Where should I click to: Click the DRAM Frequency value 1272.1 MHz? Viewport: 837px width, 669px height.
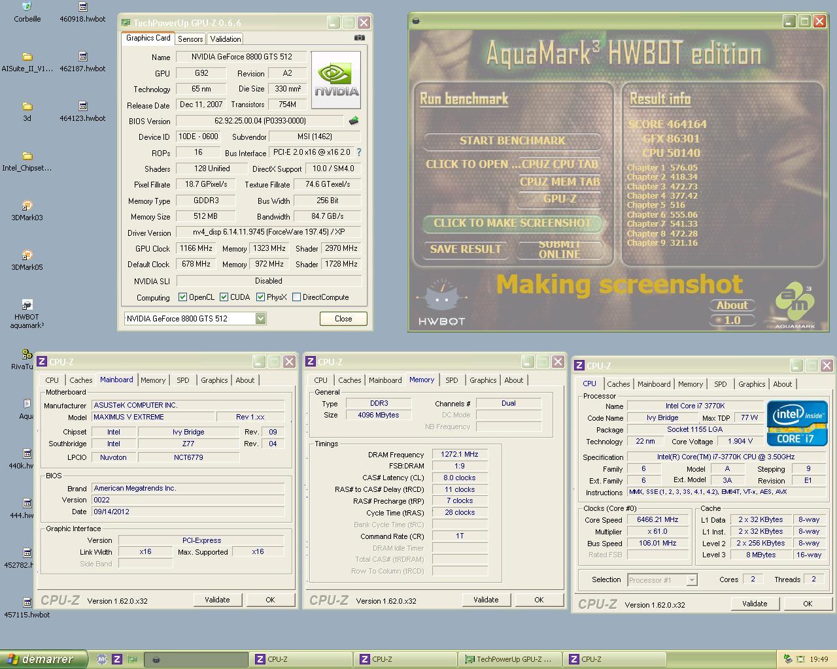pos(460,455)
